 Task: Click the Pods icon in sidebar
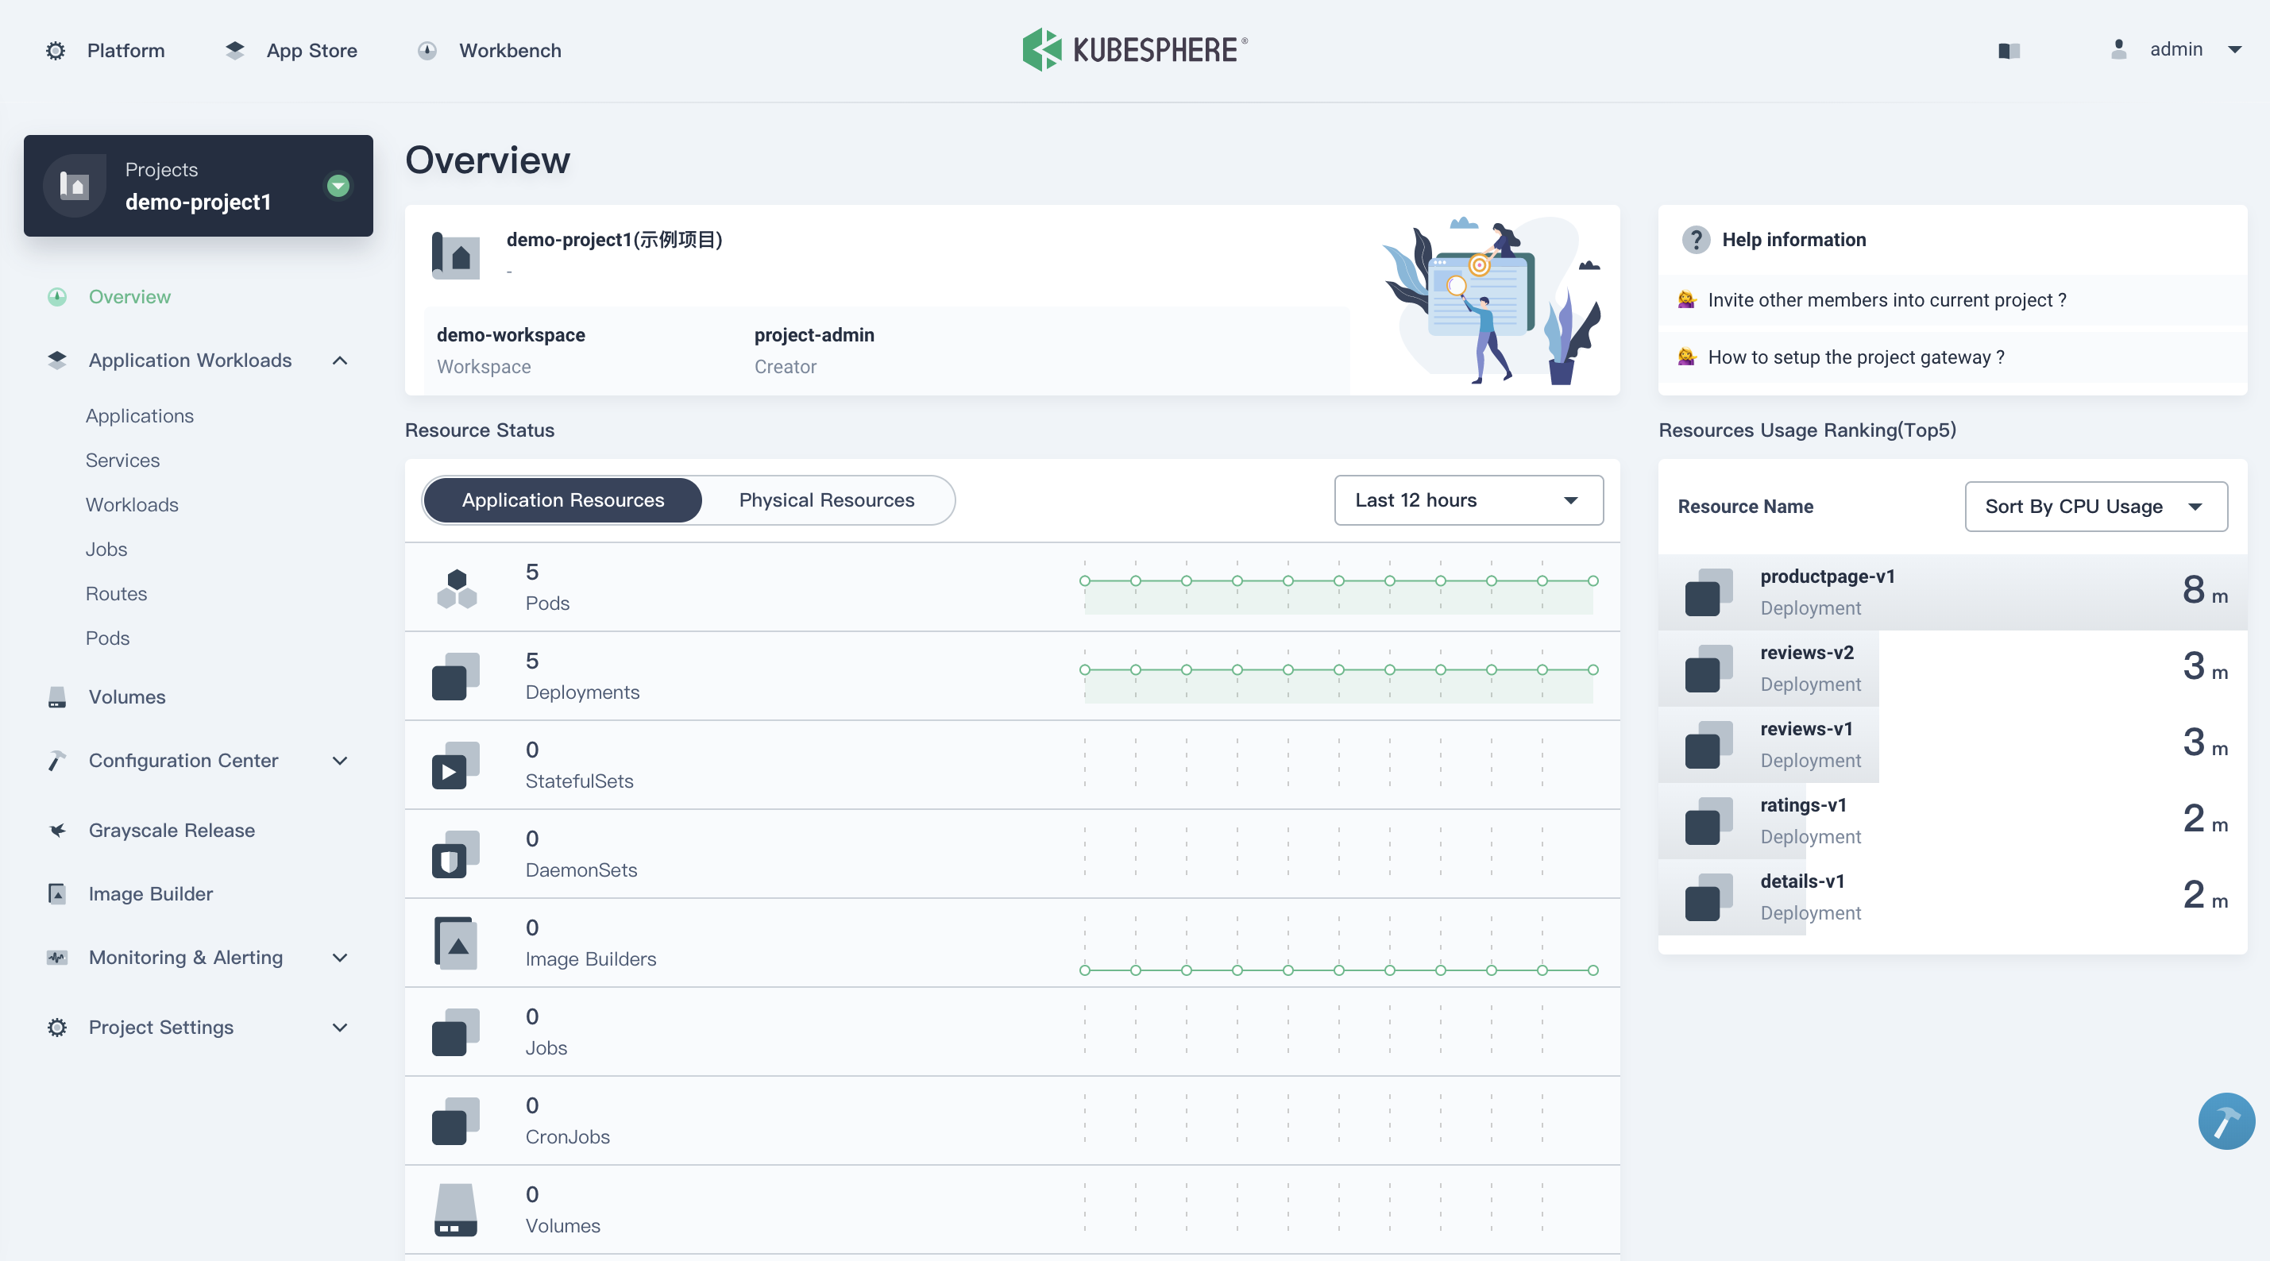pos(107,637)
